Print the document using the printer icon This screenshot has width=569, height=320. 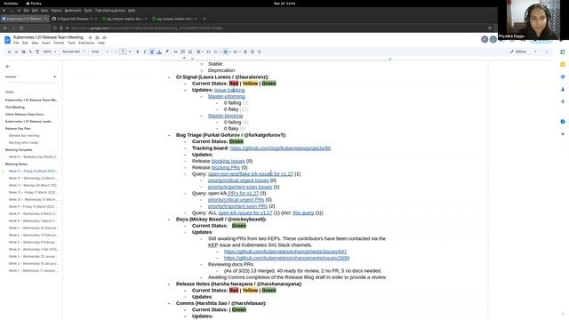24,52
